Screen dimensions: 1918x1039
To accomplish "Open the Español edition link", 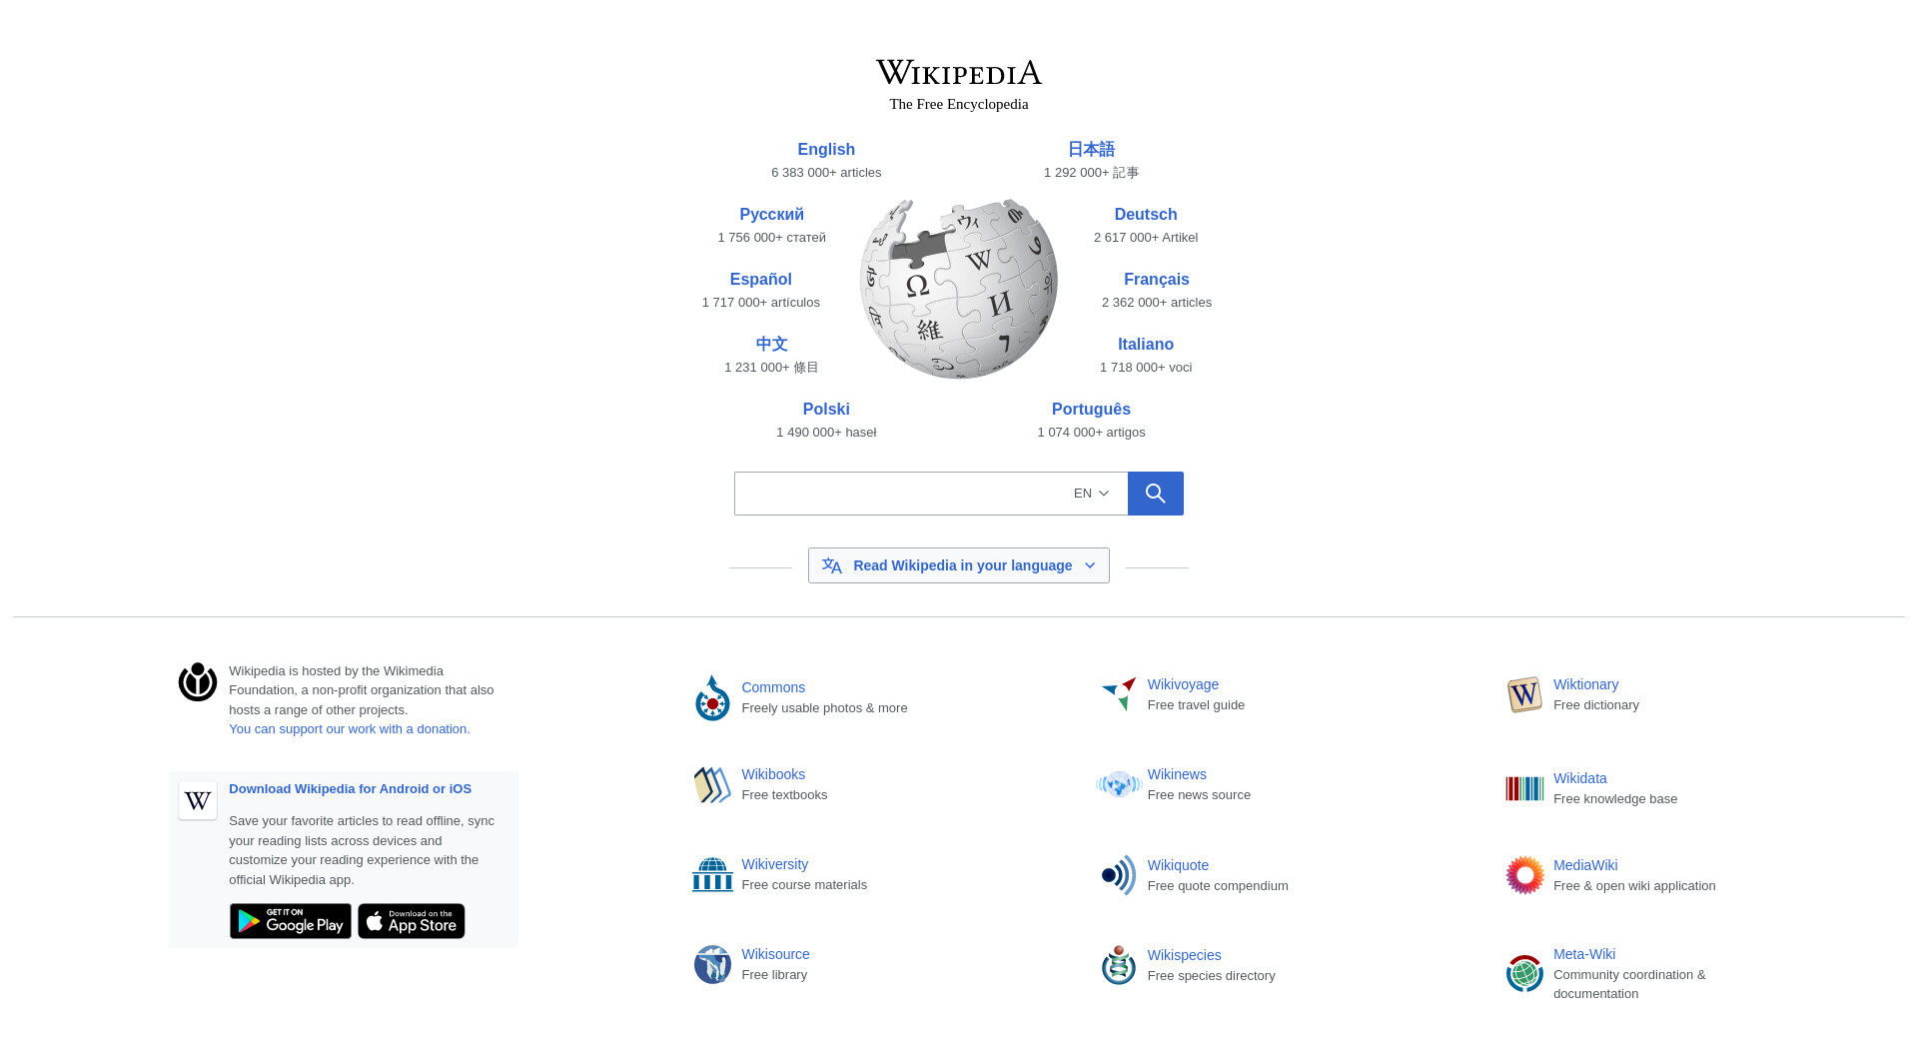I will (x=761, y=280).
